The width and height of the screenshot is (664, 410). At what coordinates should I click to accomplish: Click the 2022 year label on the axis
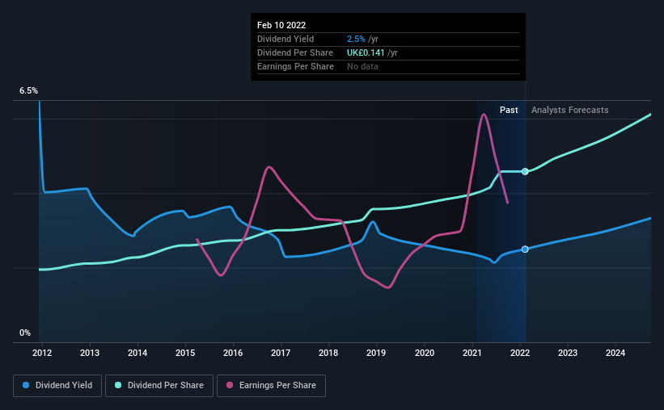coord(520,353)
